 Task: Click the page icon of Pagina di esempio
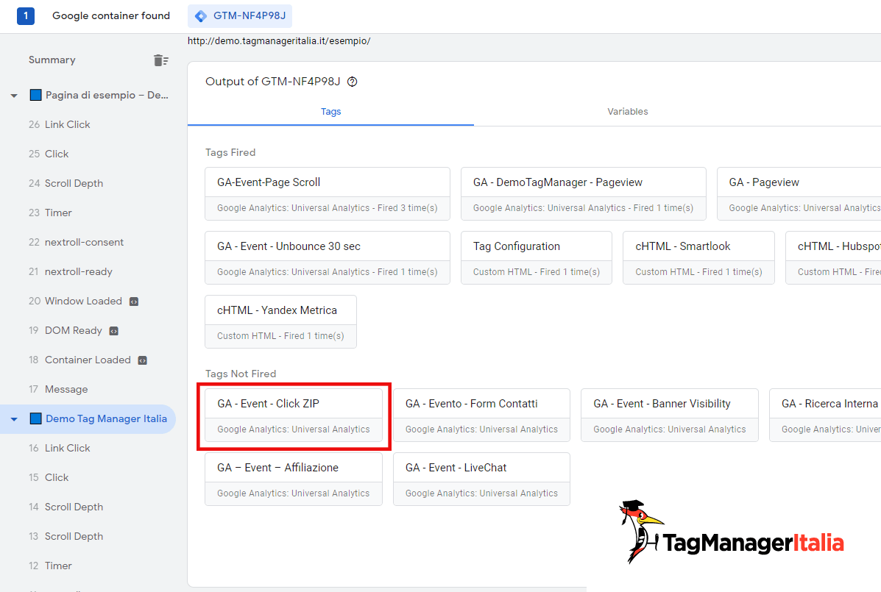pyautogui.click(x=35, y=95)
